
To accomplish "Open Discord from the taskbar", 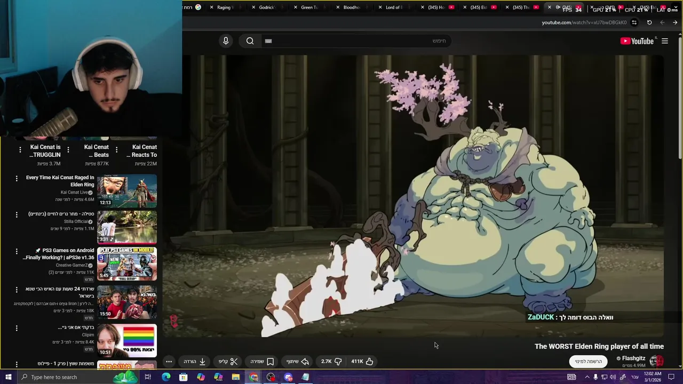I will tap(289, 377).
